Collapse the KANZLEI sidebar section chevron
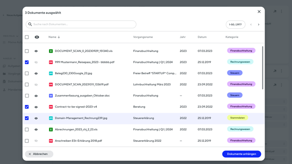Image resolution: width=292 pixels, height=164 pixels. coord(15,59)
